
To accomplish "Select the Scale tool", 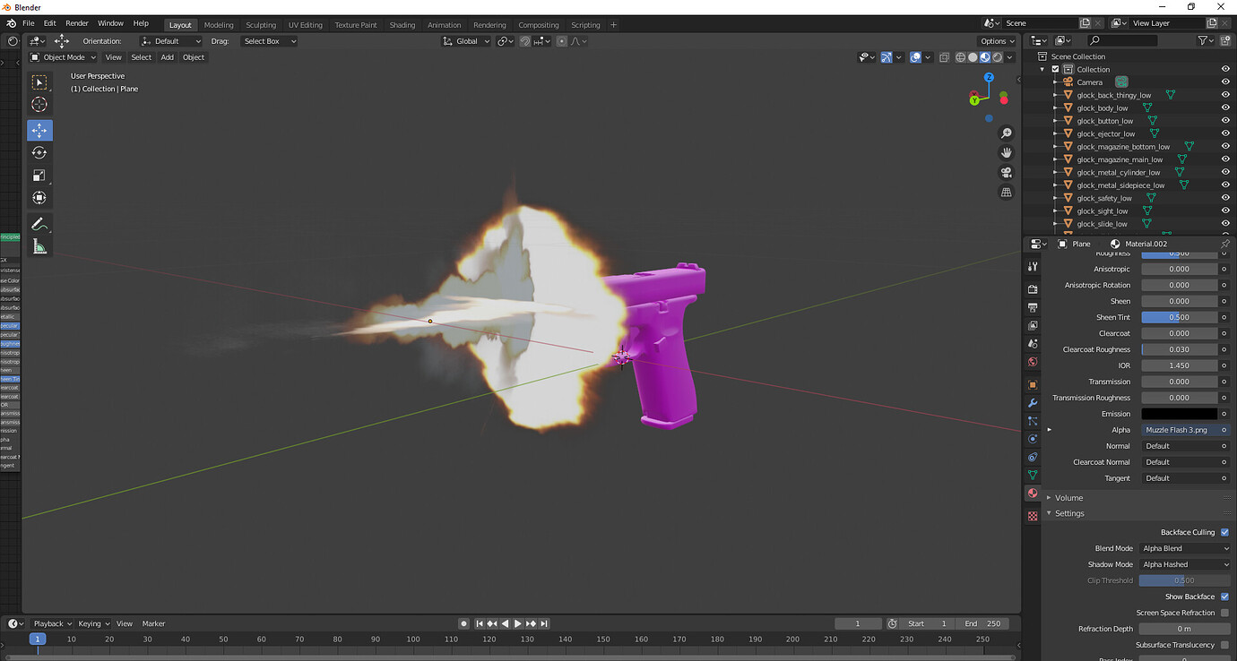I will click(39, 175).
